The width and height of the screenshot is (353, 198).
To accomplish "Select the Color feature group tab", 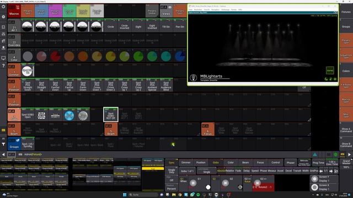I will click(x=231, y=163).
